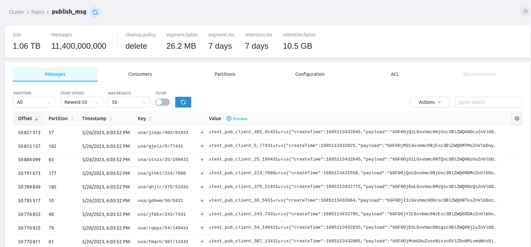Click the refresh icon beside publish_msg title
Viewport: 531px width, 247px height.
(95, 12)
